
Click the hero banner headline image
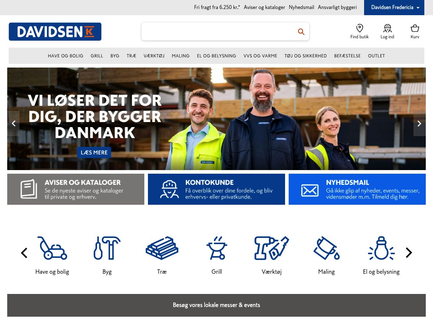click(x=216, y=119)
